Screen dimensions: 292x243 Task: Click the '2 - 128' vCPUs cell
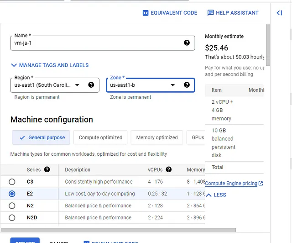tap(155, 206)
